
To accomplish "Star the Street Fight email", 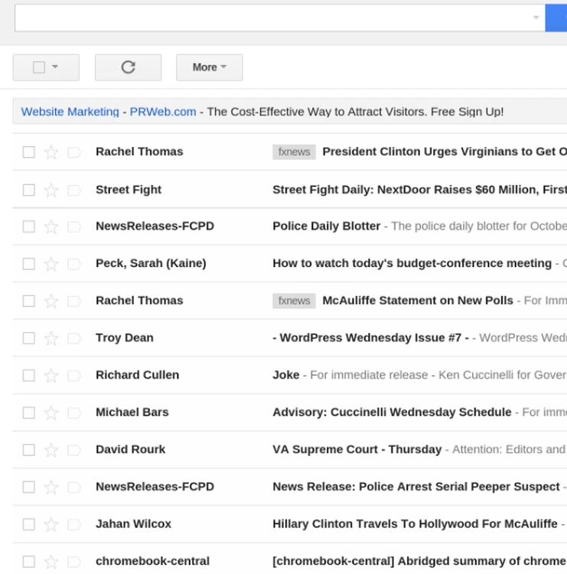I will pos(51,190).
